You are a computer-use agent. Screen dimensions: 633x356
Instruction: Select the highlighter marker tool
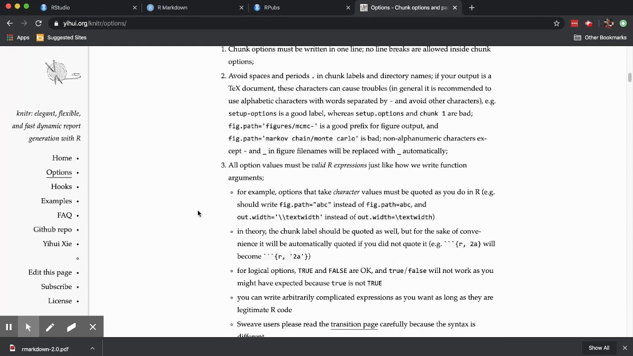click(x=71, y=327)
